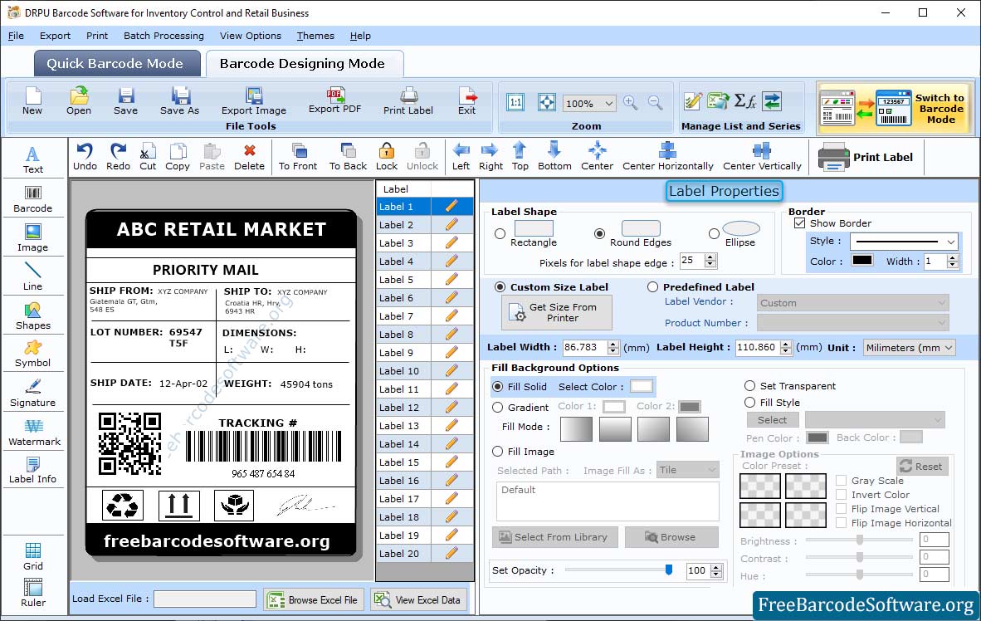The height and width of the screenshot is (621, 981).
Task: Adjust the Set Opacity value stepper
Action: (x=717, y=570)
